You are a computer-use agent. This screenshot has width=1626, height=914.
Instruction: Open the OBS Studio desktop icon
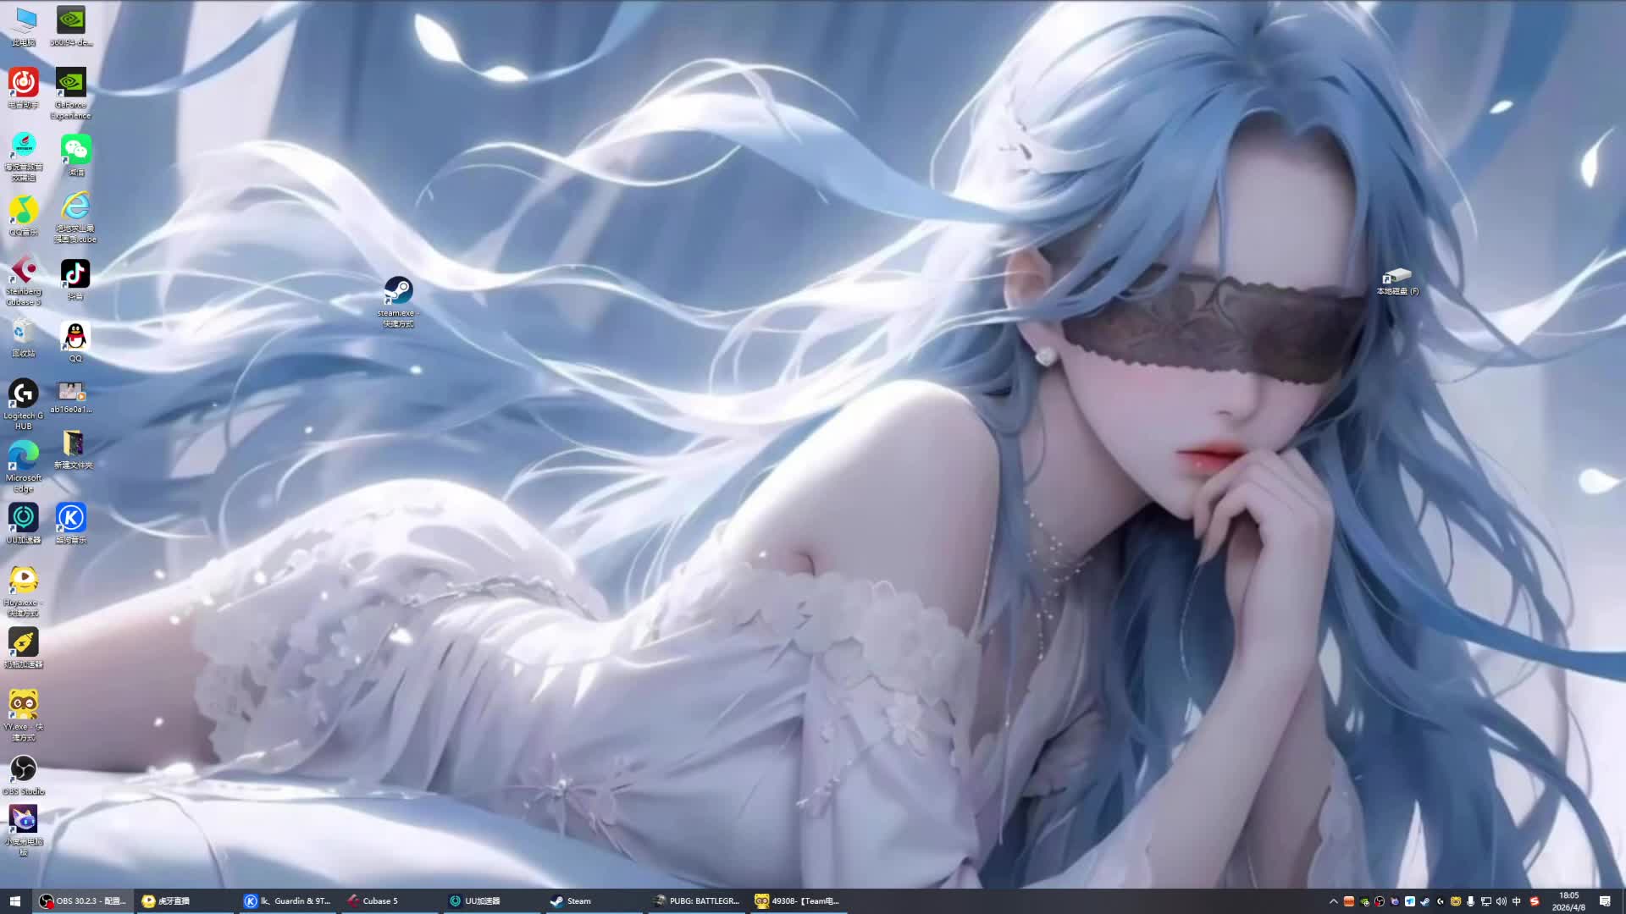[x=24, y=768]
